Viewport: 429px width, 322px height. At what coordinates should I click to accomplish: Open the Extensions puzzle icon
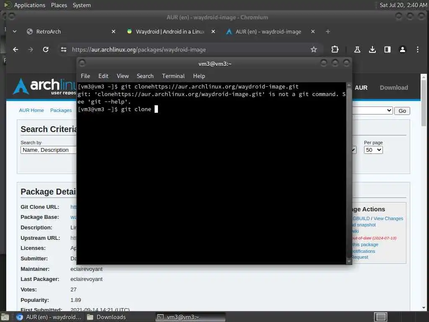[x=335, y=49]
